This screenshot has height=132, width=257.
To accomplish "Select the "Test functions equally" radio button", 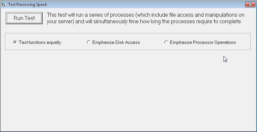I will click(15, 42).
